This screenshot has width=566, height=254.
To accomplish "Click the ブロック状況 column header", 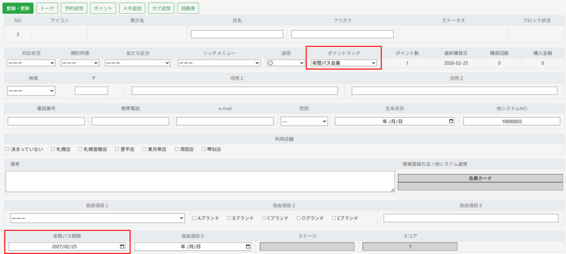I will point(537,20).
